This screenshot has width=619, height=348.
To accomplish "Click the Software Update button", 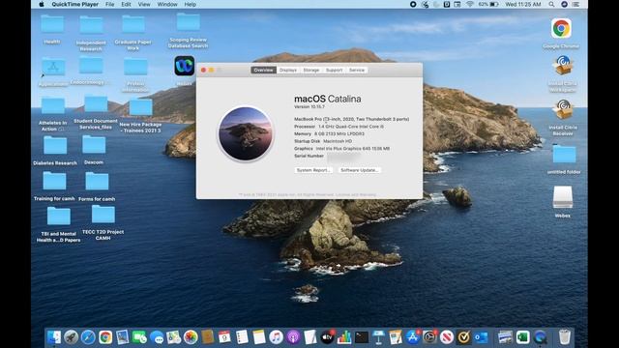I will click(x=359, y=170).
